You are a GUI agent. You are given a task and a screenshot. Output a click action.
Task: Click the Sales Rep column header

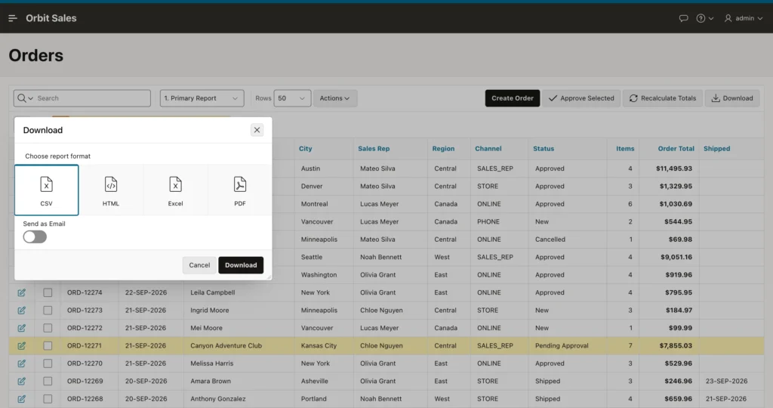[374, 149]
